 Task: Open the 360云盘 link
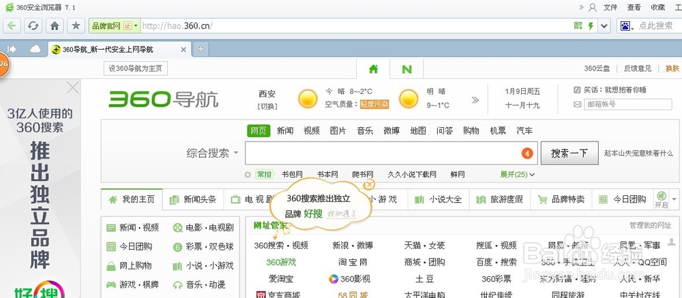(x=597, y=69)
